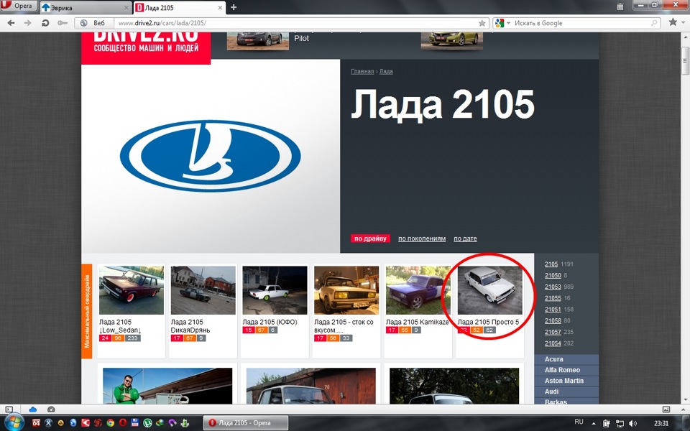The image size is (690, 431).
Task: Click the RU language indicator
Action: pyautogui.click(x=579, y=422)
